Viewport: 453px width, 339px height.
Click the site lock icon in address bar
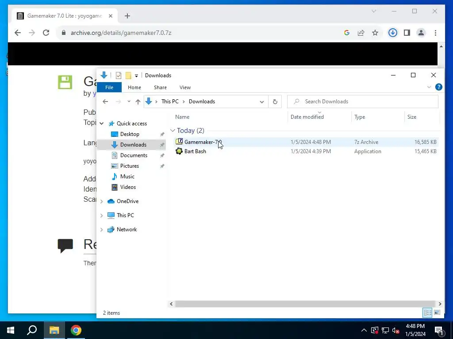point(64,33)
